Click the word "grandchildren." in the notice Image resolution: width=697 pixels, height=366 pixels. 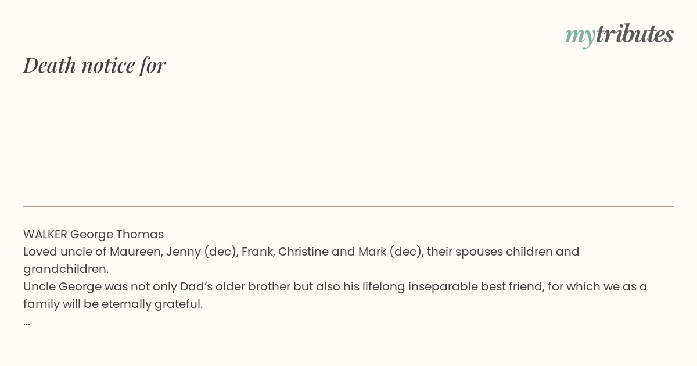[x=66, y=269]
